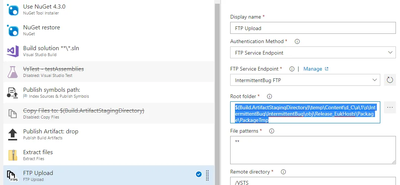Click the Remote directory field

(313, 182)
